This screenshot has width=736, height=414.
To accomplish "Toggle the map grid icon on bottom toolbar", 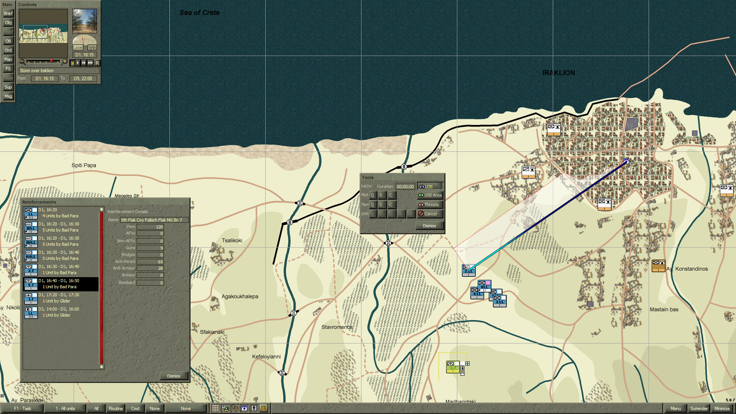I will [216, 408].
